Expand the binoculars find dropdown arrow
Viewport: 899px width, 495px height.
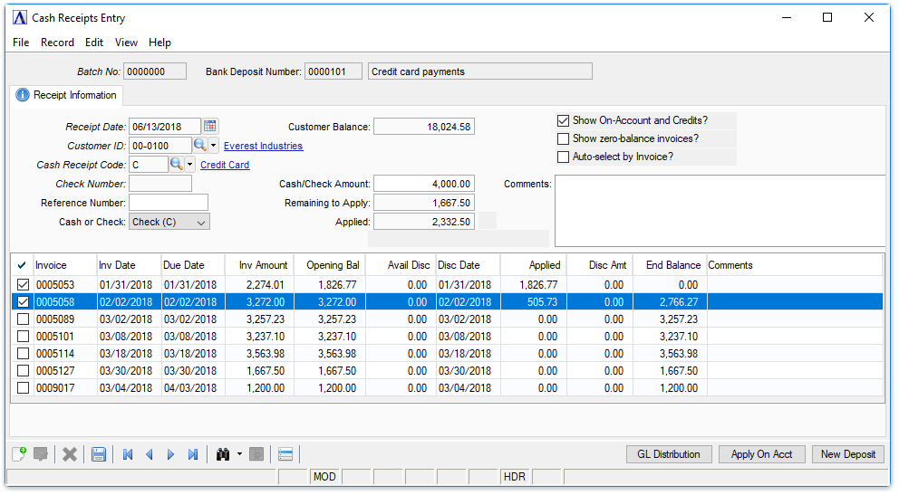[239, 454]
